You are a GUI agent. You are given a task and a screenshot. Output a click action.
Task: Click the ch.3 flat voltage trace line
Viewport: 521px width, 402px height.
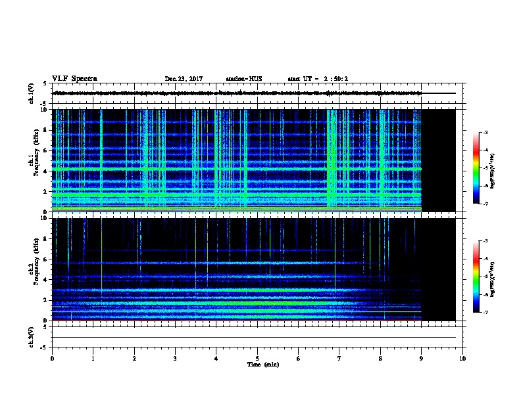(254, 338)
